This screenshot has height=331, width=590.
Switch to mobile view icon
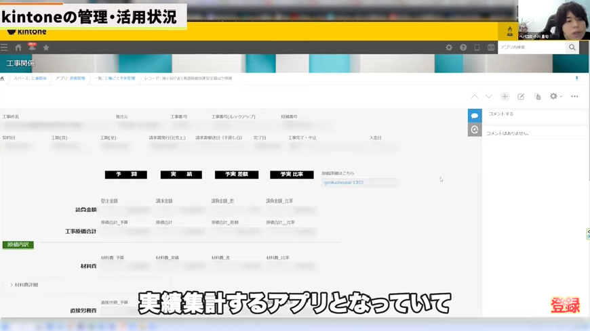pos(477,47)
